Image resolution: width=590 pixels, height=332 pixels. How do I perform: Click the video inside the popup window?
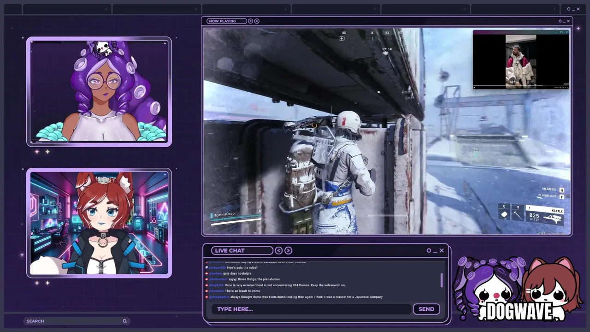(x=521, y=61)
